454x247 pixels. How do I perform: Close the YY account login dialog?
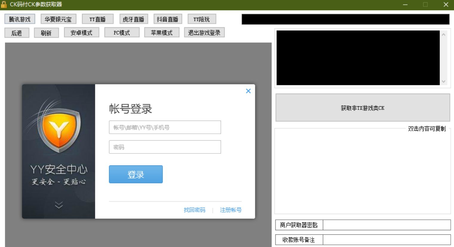[x=248, y=91]
